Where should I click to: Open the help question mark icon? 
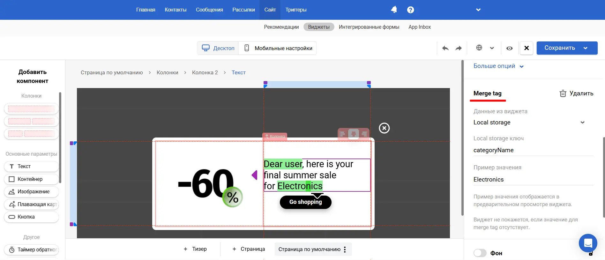point(410,10)
